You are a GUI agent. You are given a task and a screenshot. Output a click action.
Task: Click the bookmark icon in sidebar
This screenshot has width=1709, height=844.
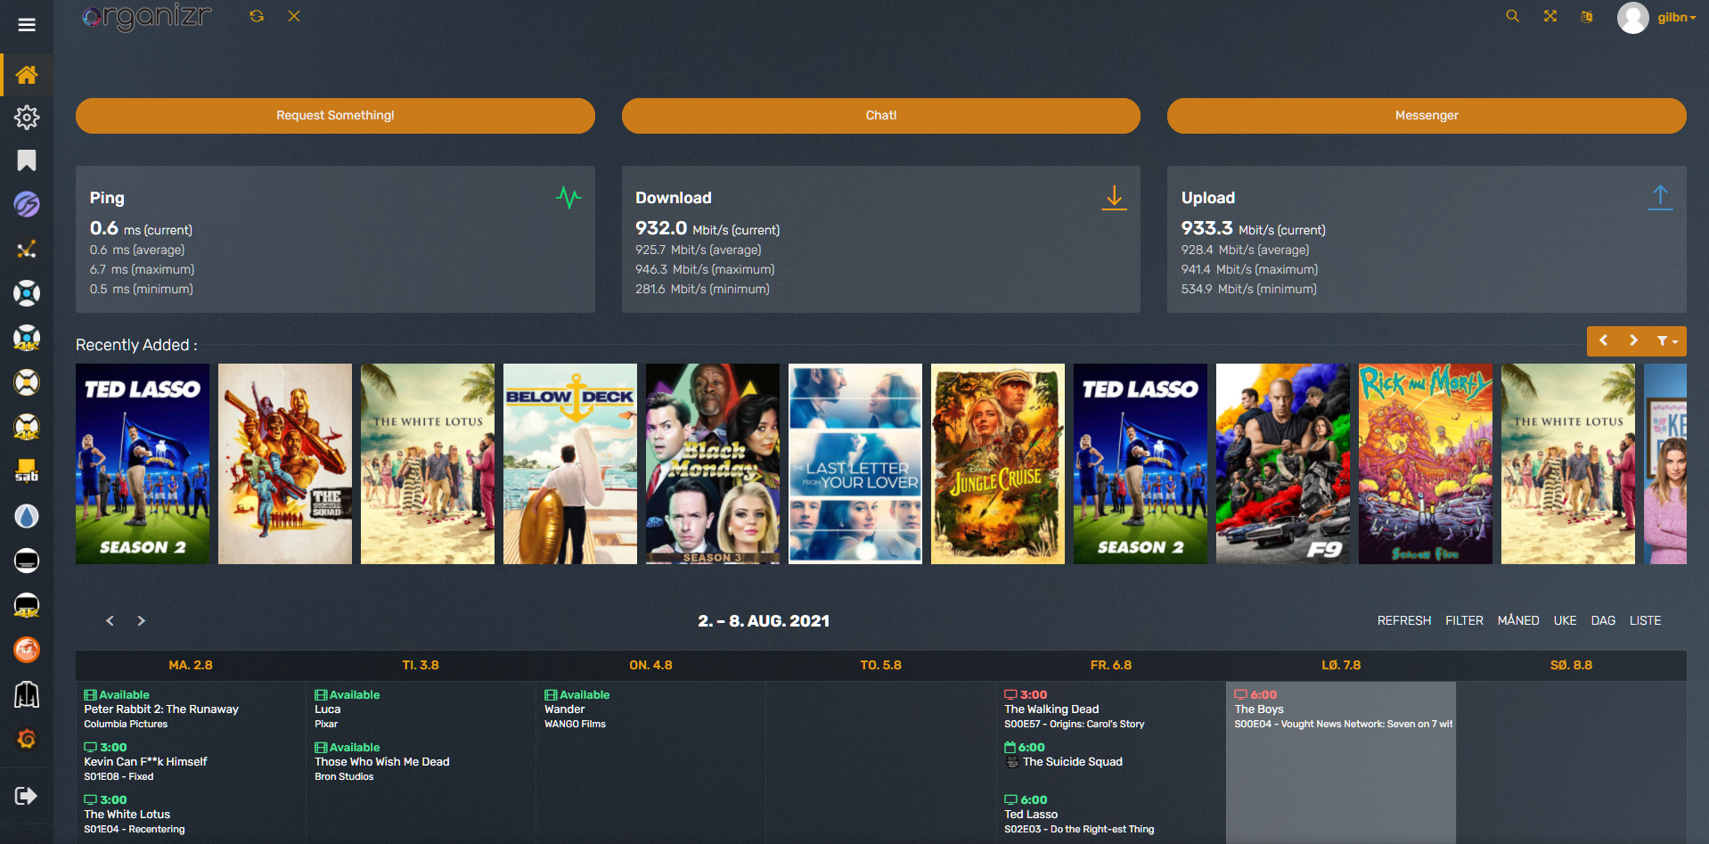tap(27, 160)
